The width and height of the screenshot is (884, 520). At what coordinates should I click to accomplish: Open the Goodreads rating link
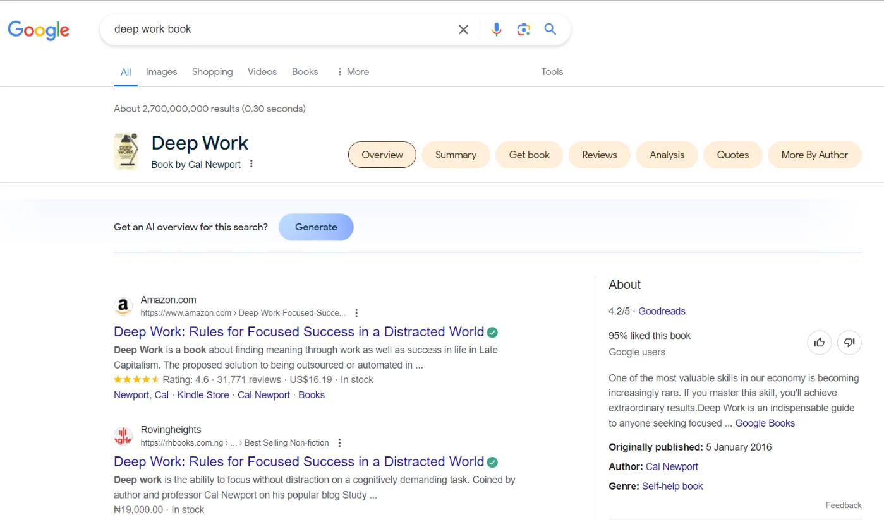click(662, 311)
